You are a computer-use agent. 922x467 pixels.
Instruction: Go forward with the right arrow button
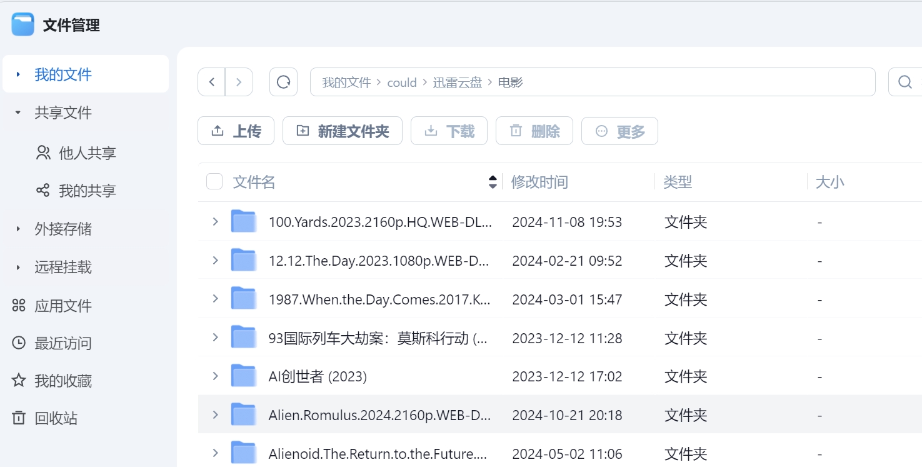point(239,82)
